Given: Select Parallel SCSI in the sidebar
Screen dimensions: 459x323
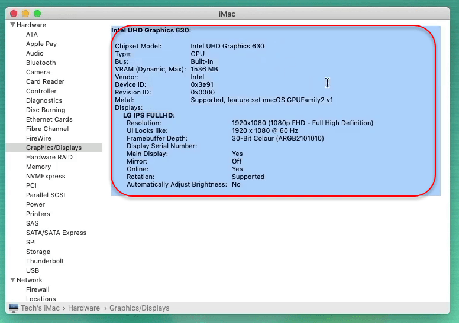Looking at the screenshot, I should coord(46,195).
